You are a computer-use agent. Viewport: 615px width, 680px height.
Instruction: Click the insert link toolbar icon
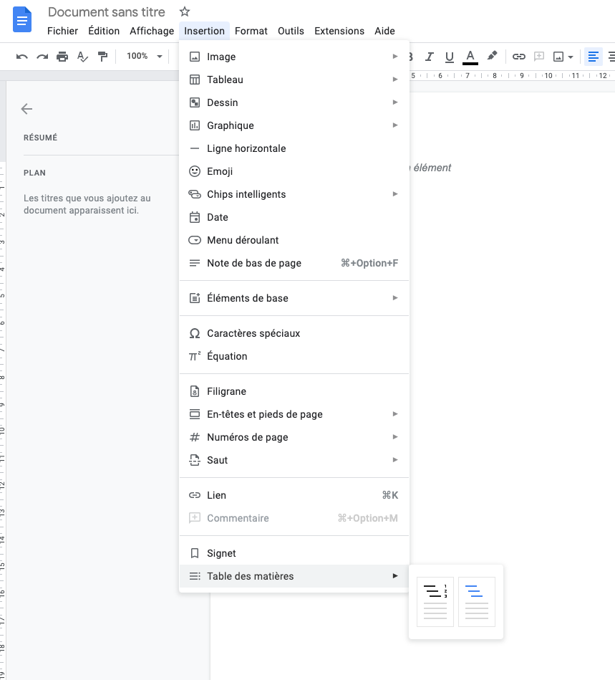click(x=519, y=57)
